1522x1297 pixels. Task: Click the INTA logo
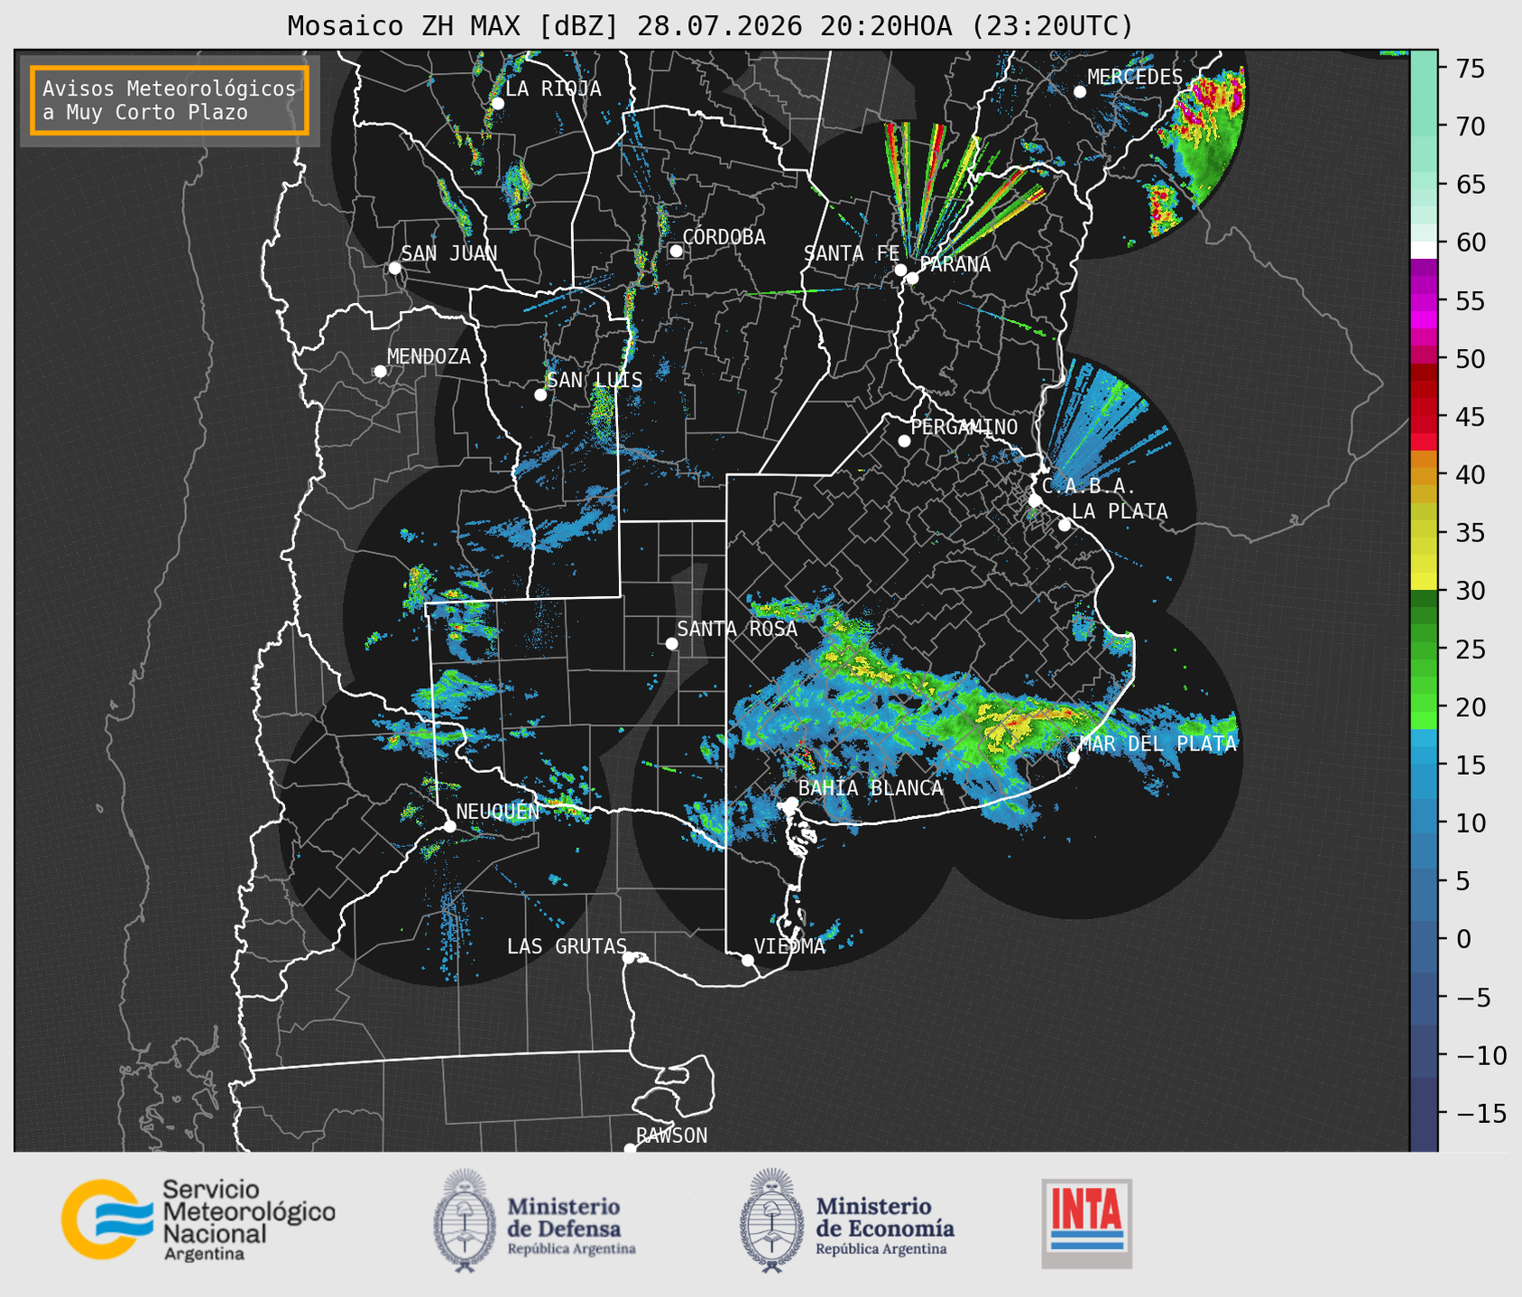[x=1086, y=1224]
